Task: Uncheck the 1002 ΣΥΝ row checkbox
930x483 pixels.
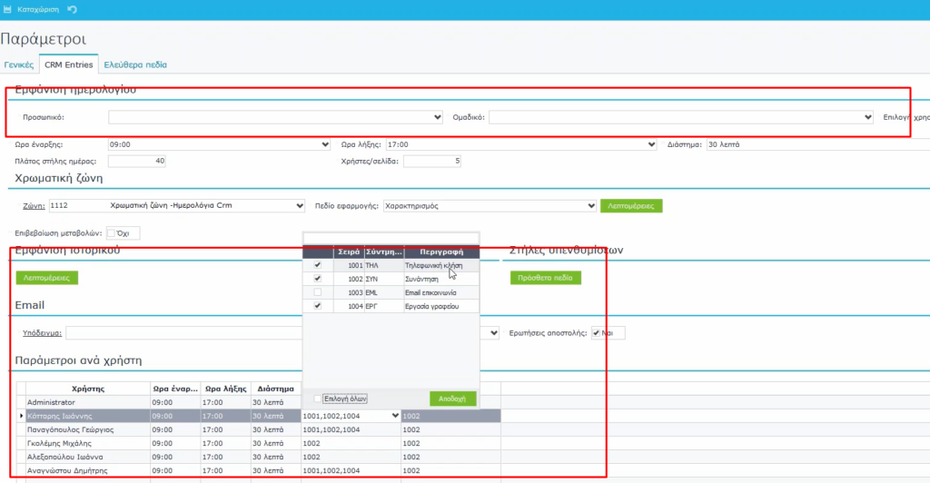Action: coord(317,279)
